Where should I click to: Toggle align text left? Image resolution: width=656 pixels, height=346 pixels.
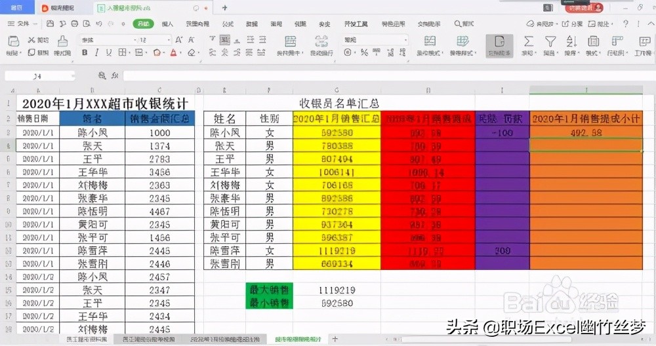click(213, 52)
